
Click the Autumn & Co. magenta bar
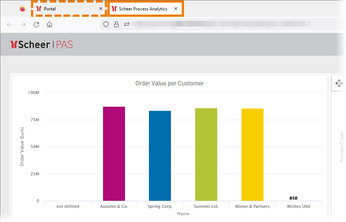pos(114,154)
